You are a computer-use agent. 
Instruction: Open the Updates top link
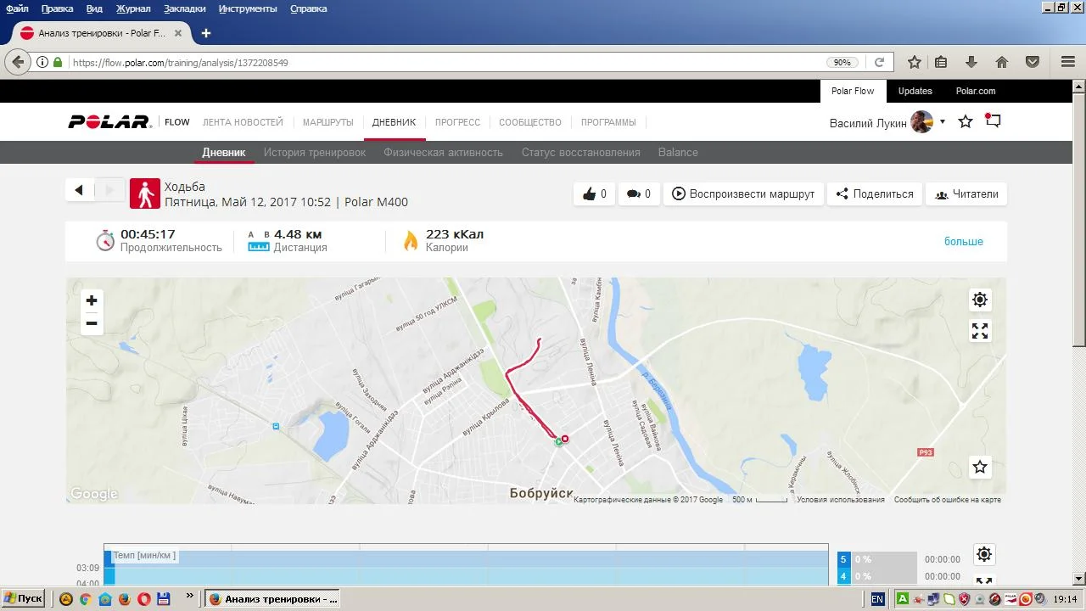(x=915, y=91)
